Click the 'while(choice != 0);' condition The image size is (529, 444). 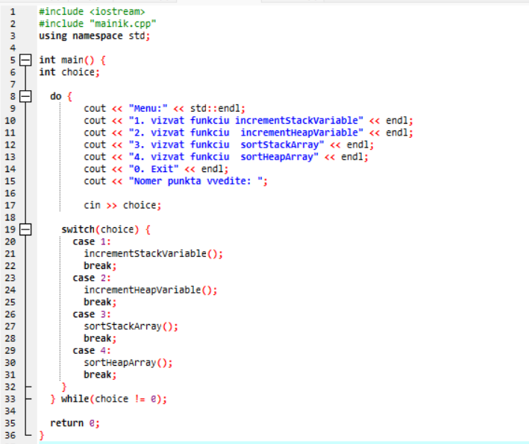coord(114,399)
